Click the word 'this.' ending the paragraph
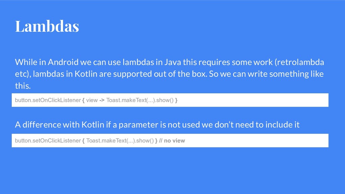The height and width of the screenshot is (194, 345). [x=23, y=86]
